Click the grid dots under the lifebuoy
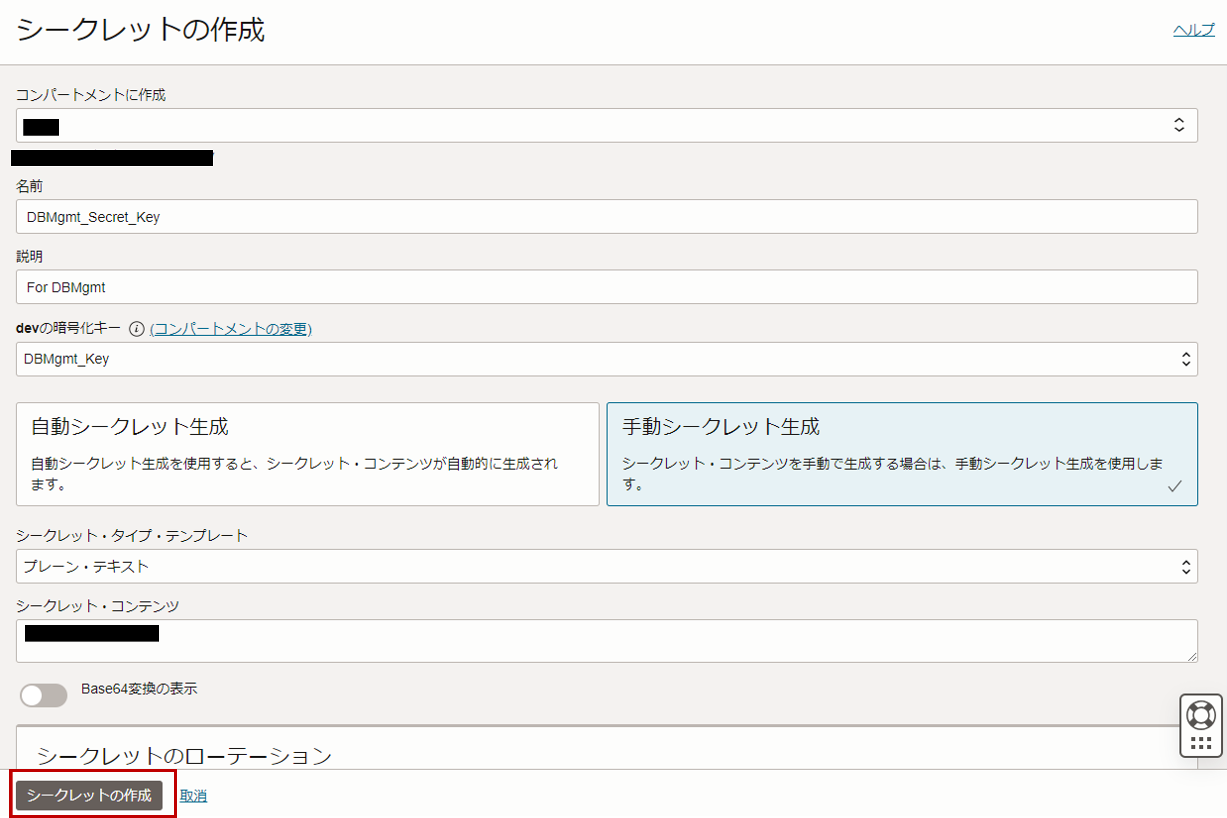The height and width of the screenshot is (818, 1227). 1201,743
